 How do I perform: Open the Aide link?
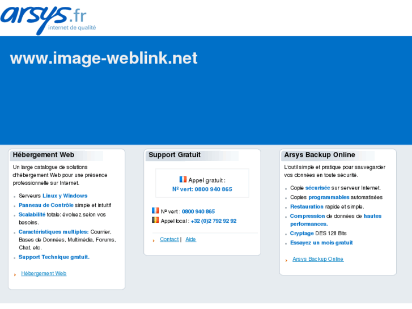(190, 239)
